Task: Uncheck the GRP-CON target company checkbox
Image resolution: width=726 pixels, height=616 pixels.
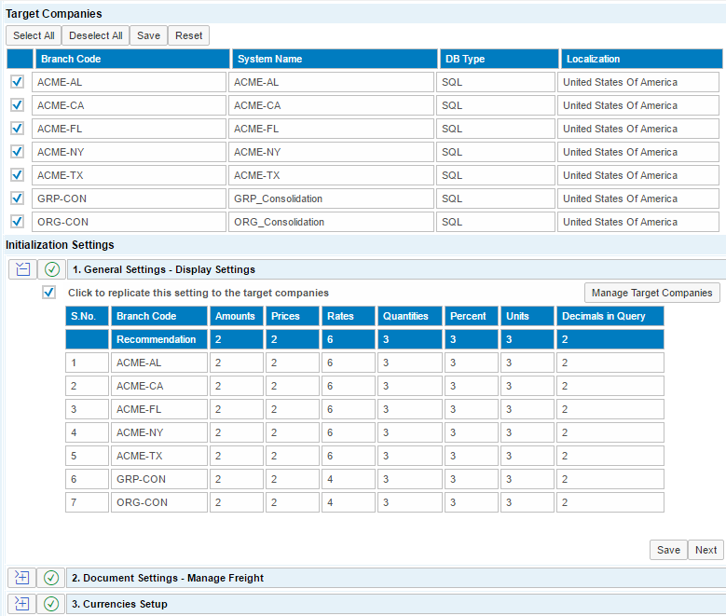Action: pos(18,198)
